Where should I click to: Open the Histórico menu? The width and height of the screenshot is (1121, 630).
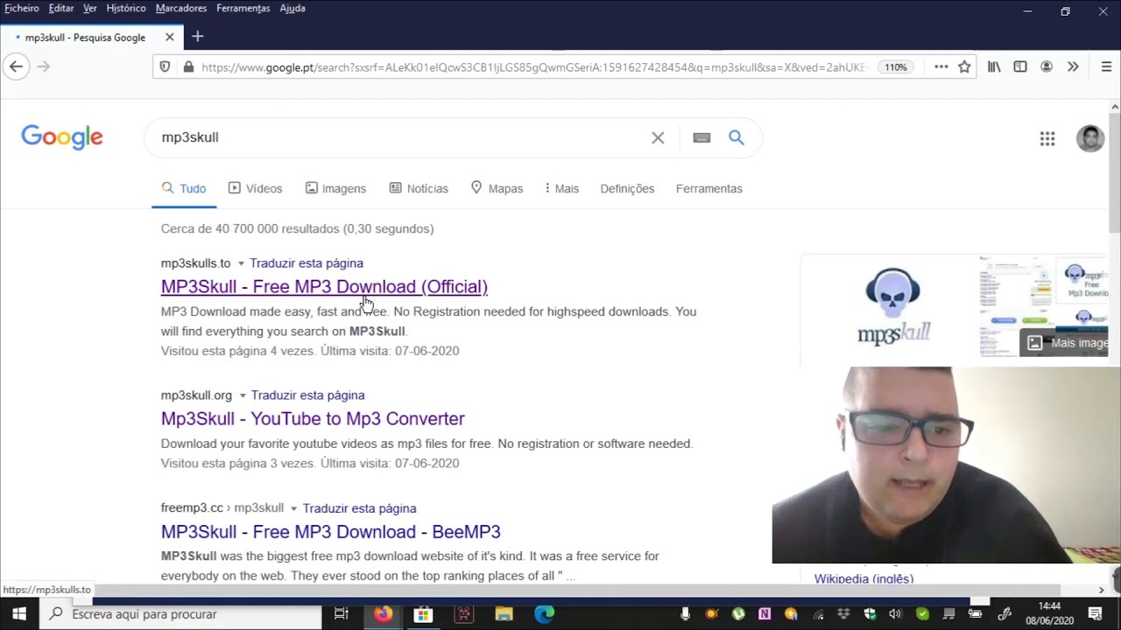pyautogui.click(x=126, y=8)
